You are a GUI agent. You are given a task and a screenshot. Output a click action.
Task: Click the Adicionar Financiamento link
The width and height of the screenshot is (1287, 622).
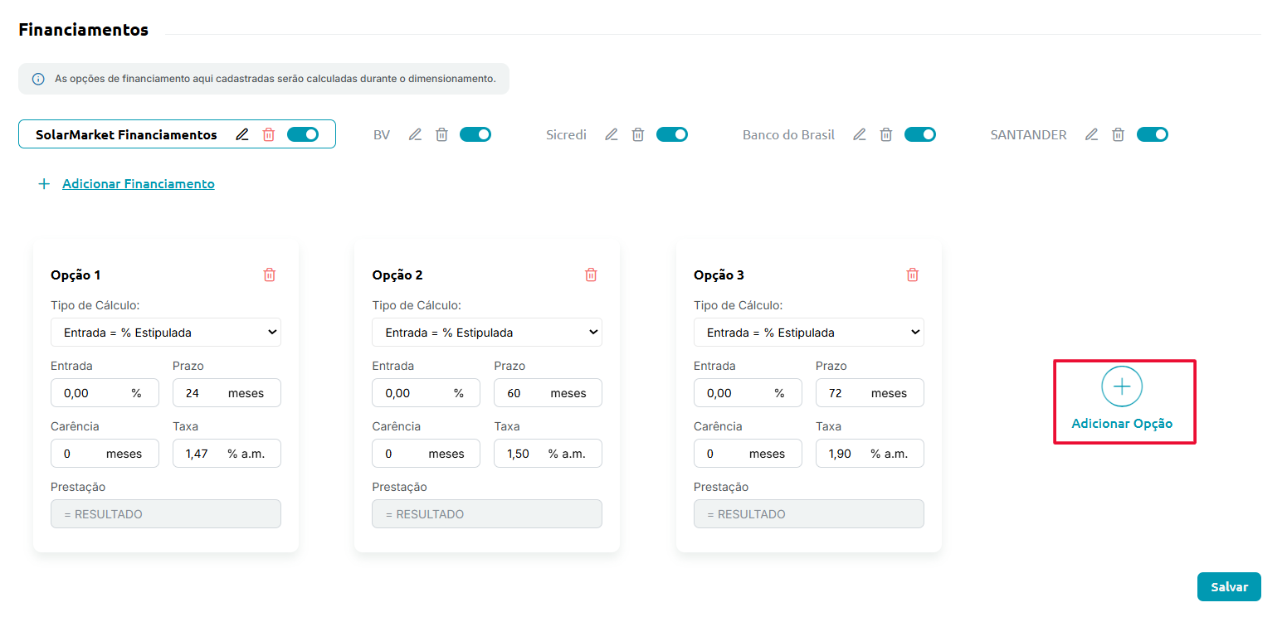click(138, 184)
